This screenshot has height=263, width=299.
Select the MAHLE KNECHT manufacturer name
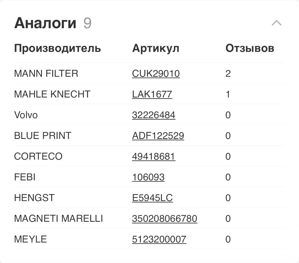52,94
